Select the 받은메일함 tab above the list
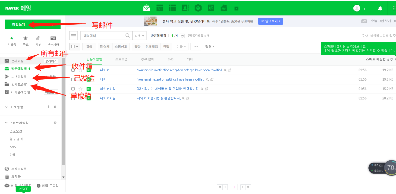Screen dimensions: 396x194 (94, 59)
